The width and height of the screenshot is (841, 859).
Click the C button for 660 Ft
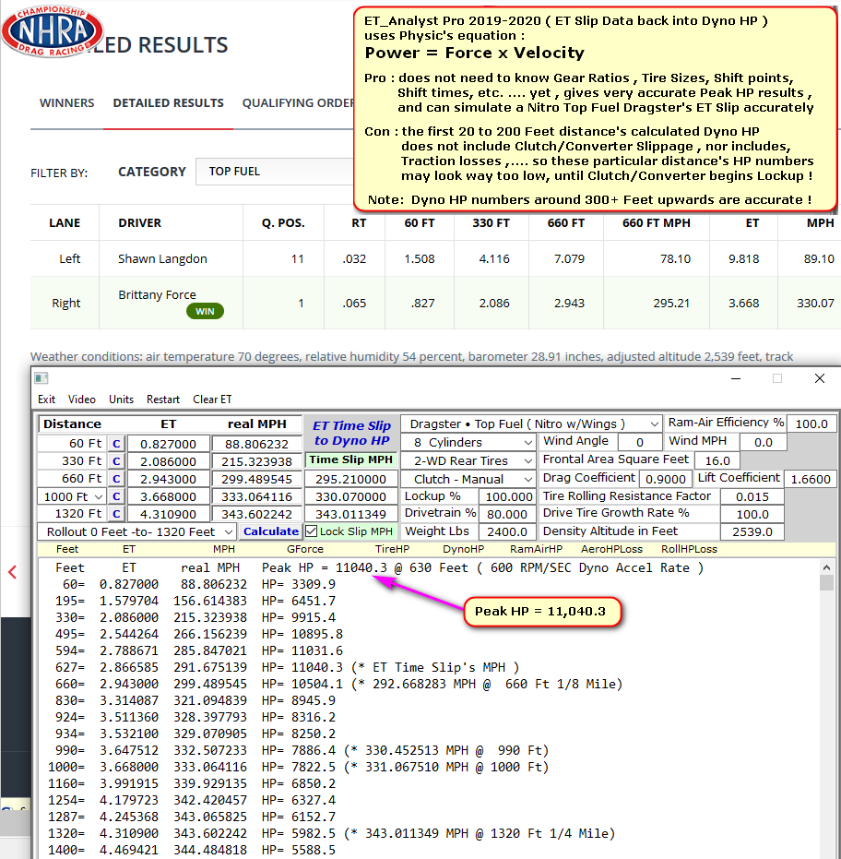coord(116,479)
